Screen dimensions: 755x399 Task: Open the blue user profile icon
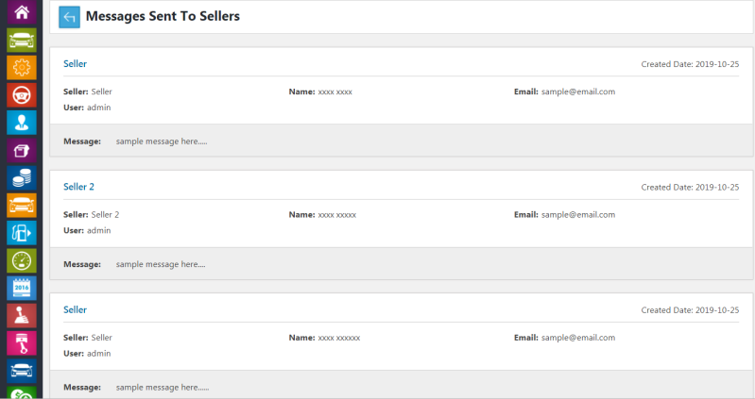click(21, 122)
